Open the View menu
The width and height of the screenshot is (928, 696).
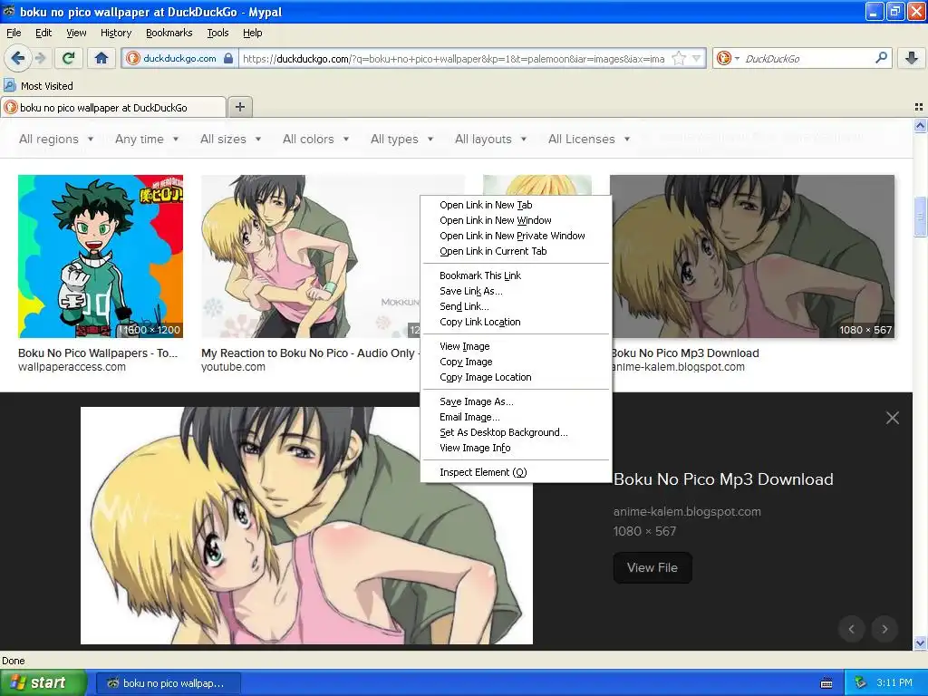click(x=76, y=33)
